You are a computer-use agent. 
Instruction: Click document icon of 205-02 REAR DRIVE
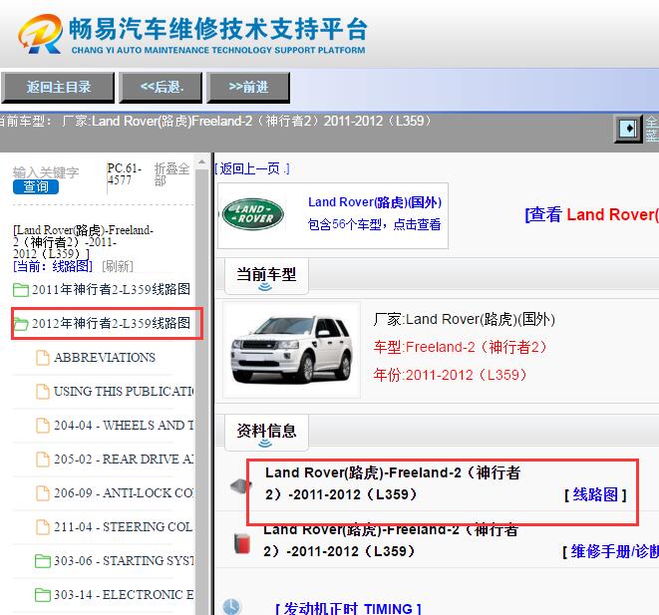click(x=43, y=460)
